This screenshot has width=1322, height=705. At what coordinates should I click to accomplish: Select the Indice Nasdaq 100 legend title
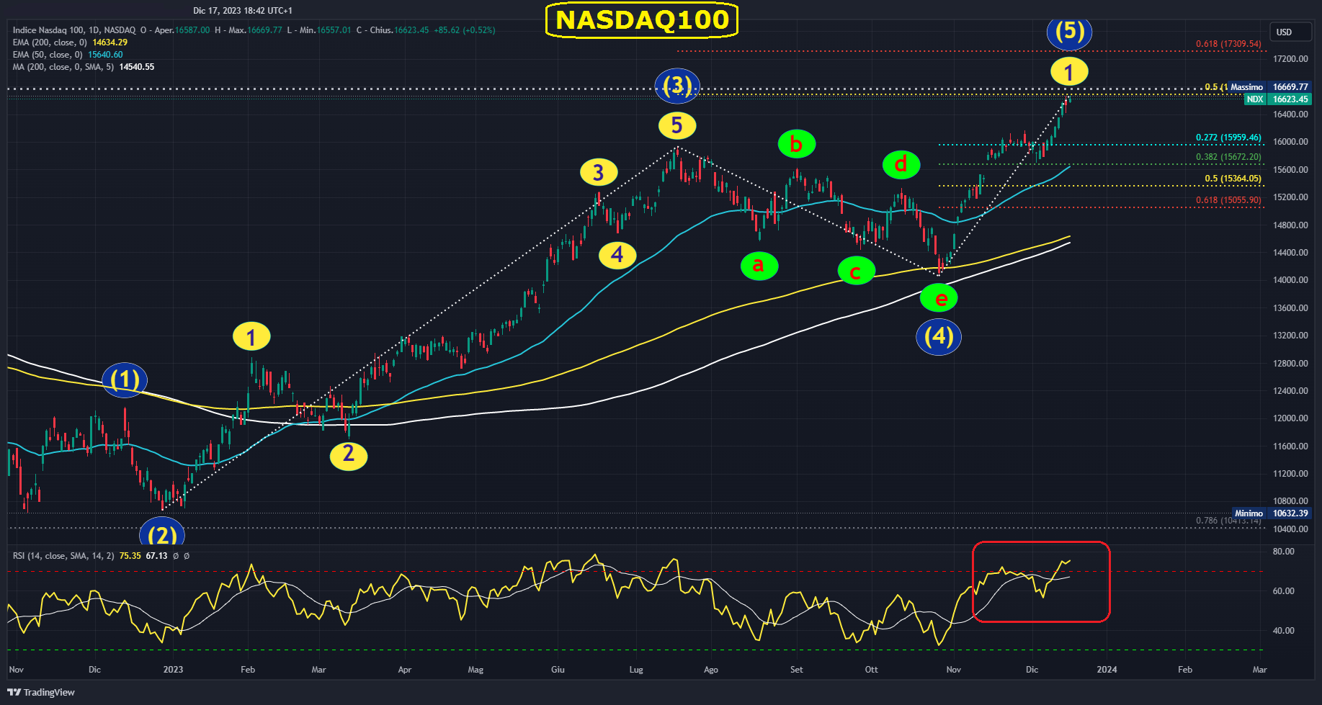click(x=74, y=30)
